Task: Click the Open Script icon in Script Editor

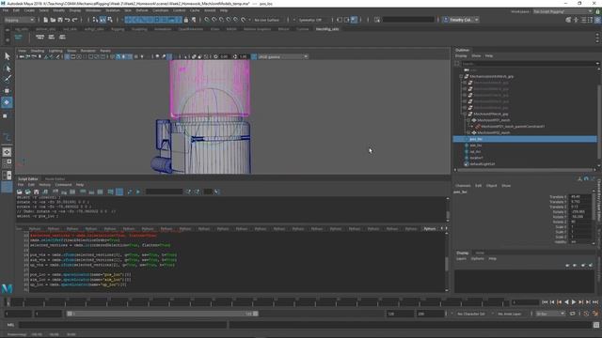Action: 20,192
